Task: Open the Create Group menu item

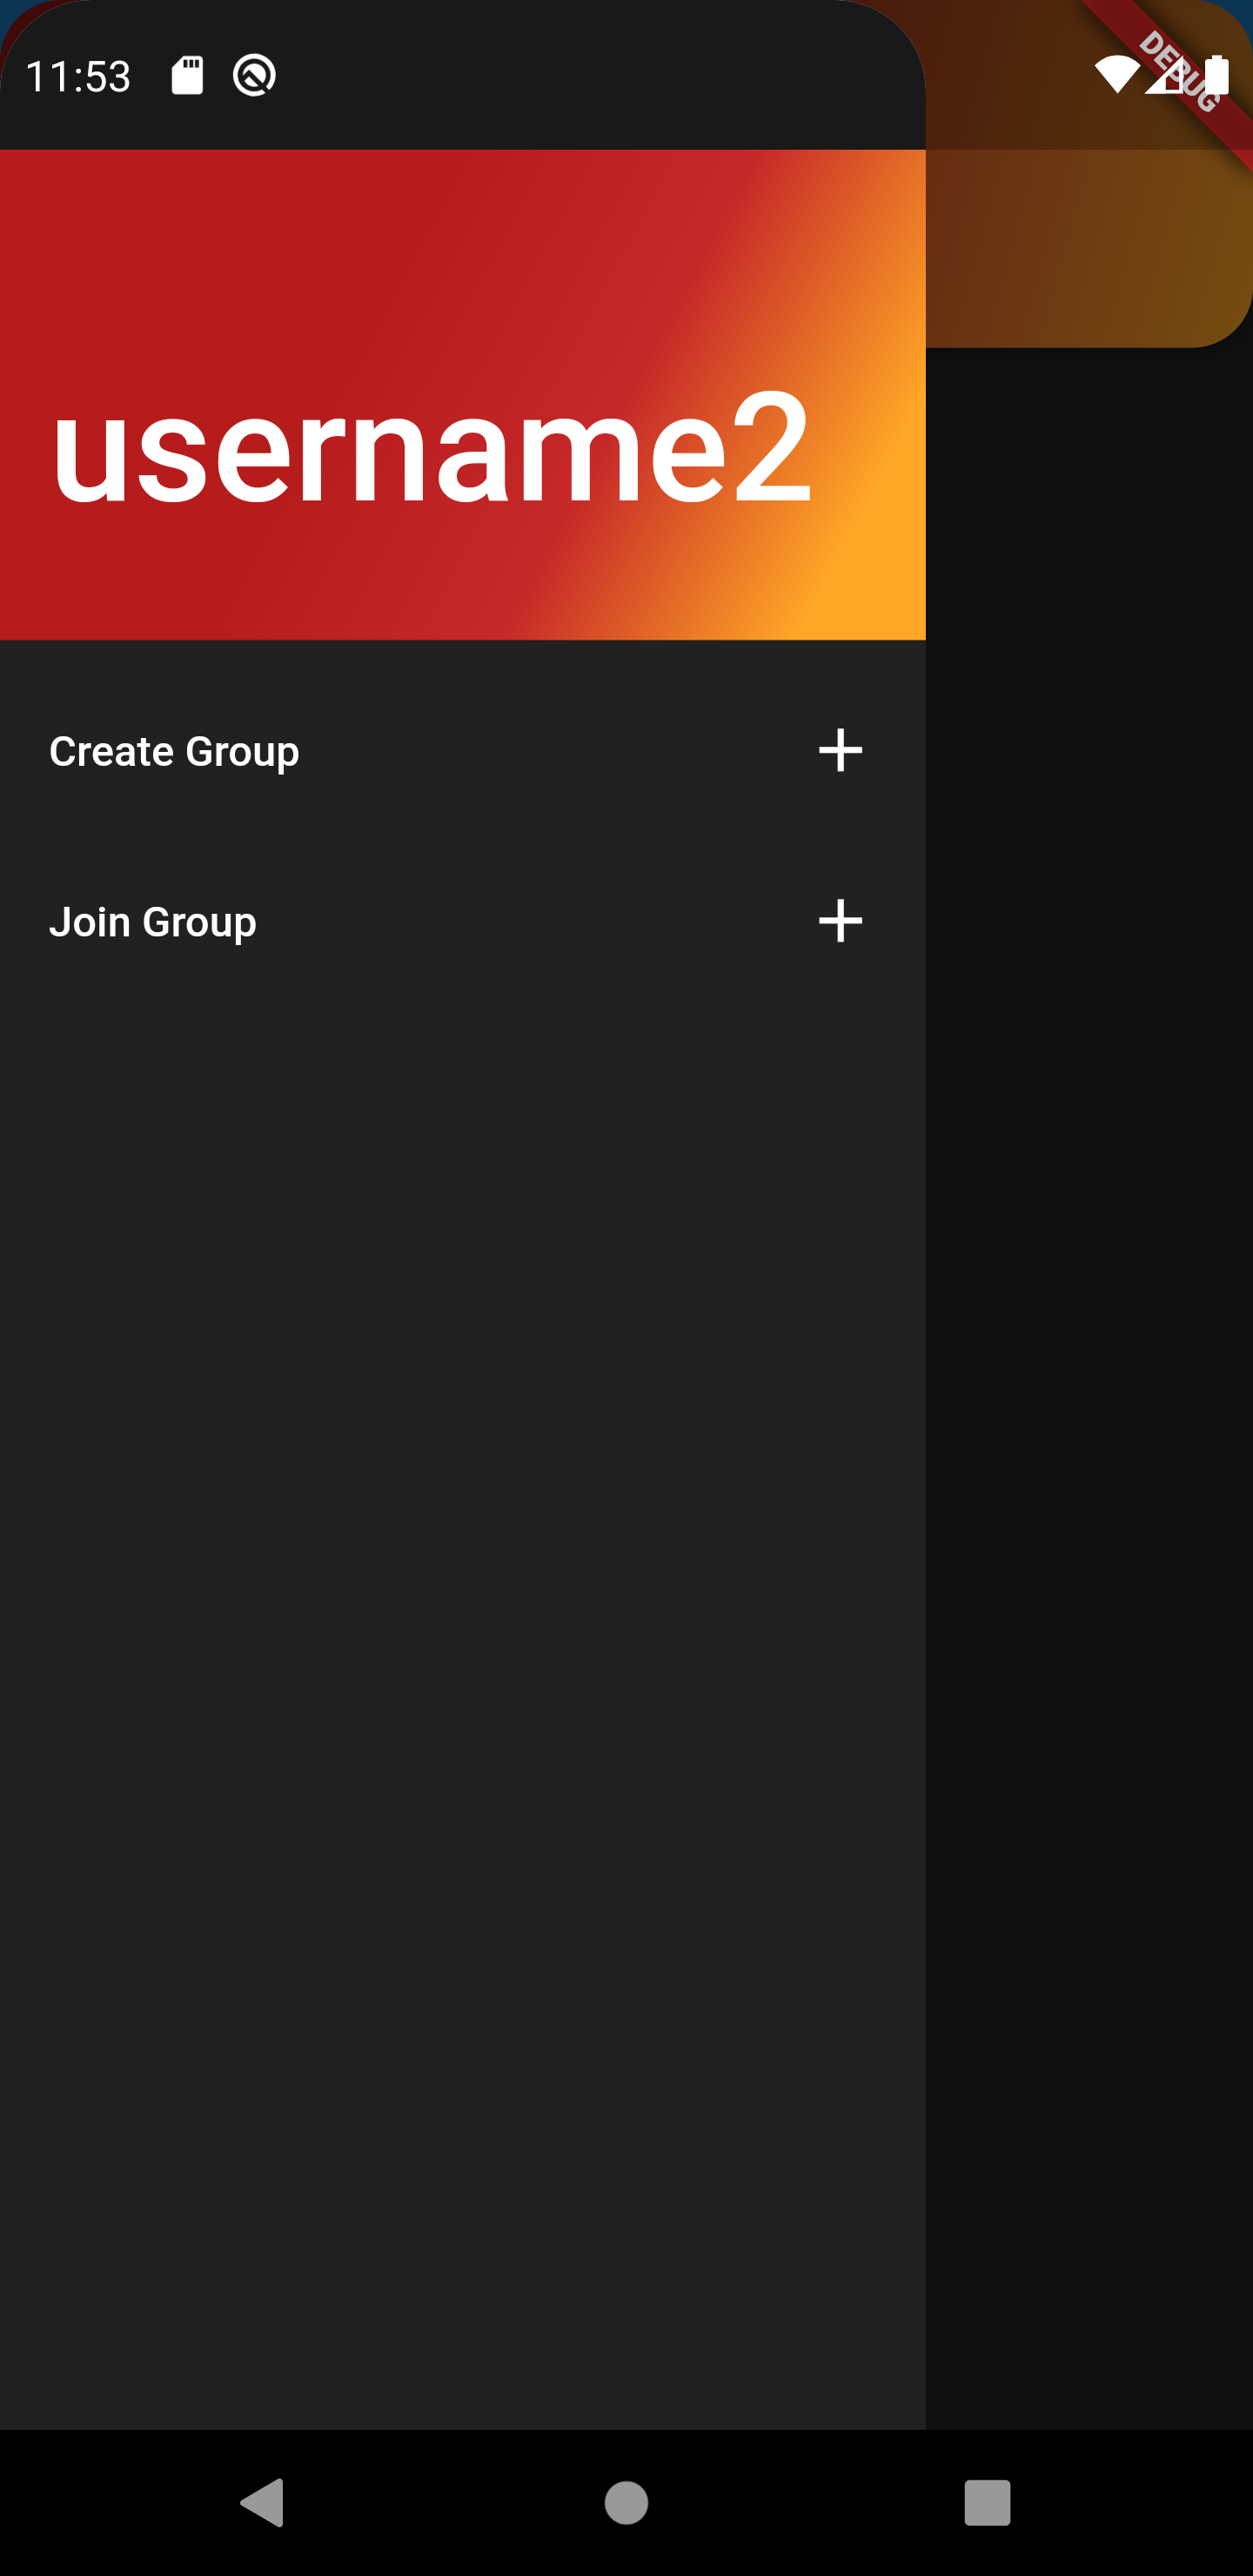Action: tap(462, 751)
